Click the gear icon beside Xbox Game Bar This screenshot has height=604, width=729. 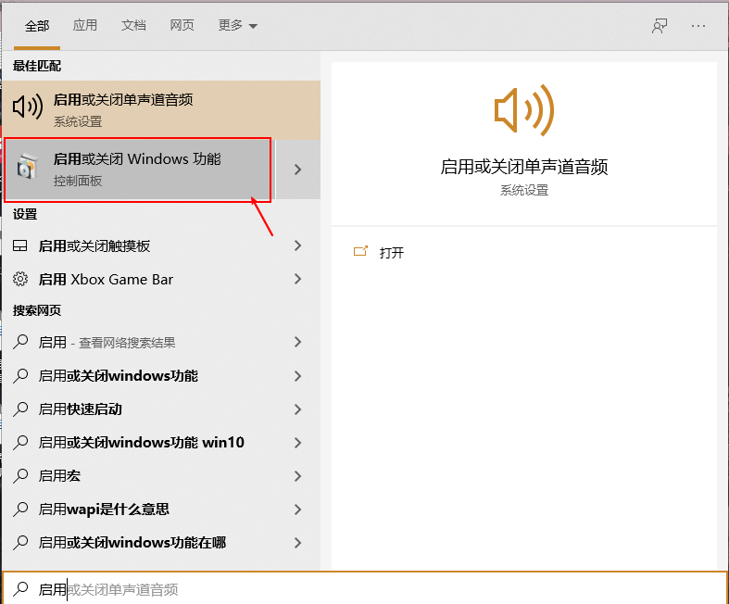point(20,279)
